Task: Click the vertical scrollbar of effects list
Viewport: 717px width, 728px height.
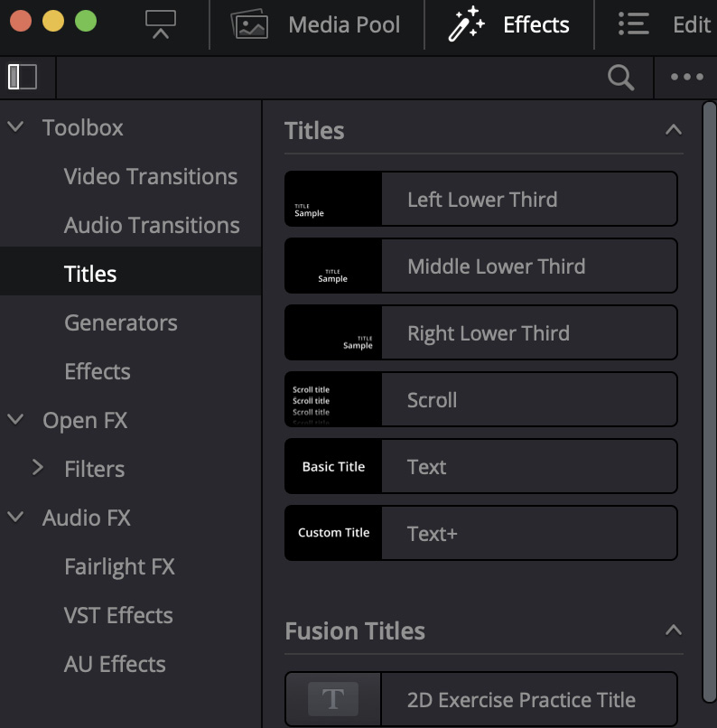Action: tap(710, 403)
